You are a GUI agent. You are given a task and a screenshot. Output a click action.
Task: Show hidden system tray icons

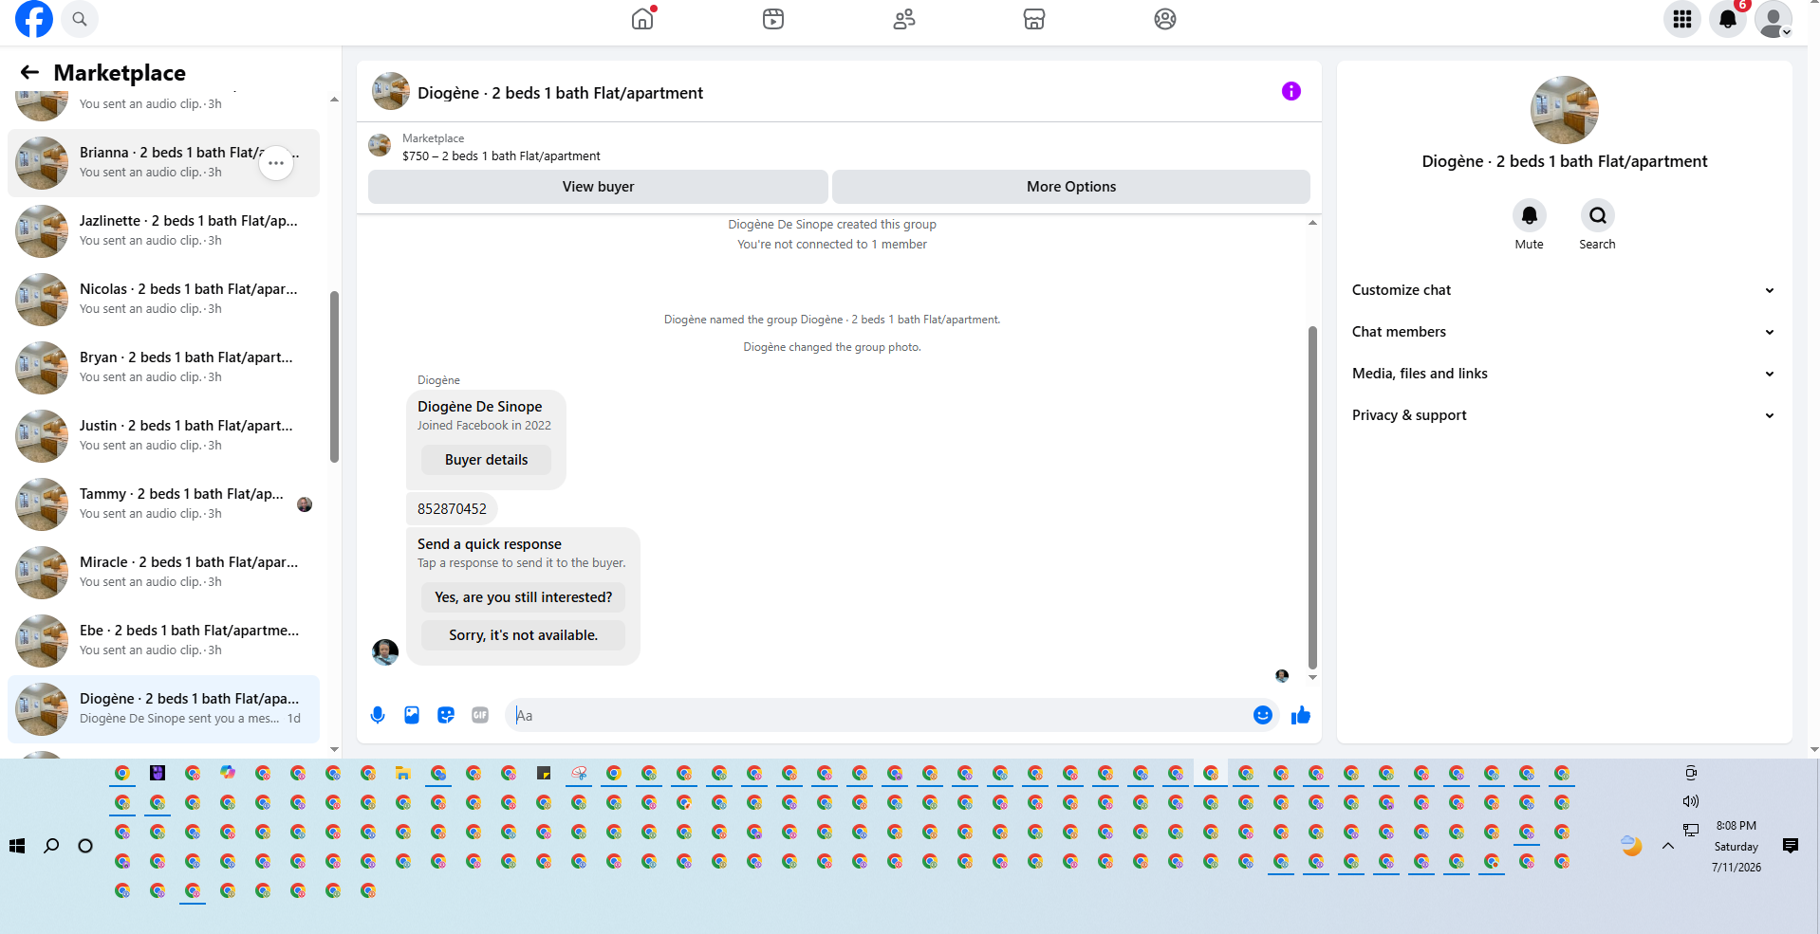[x=1668, y=846]
